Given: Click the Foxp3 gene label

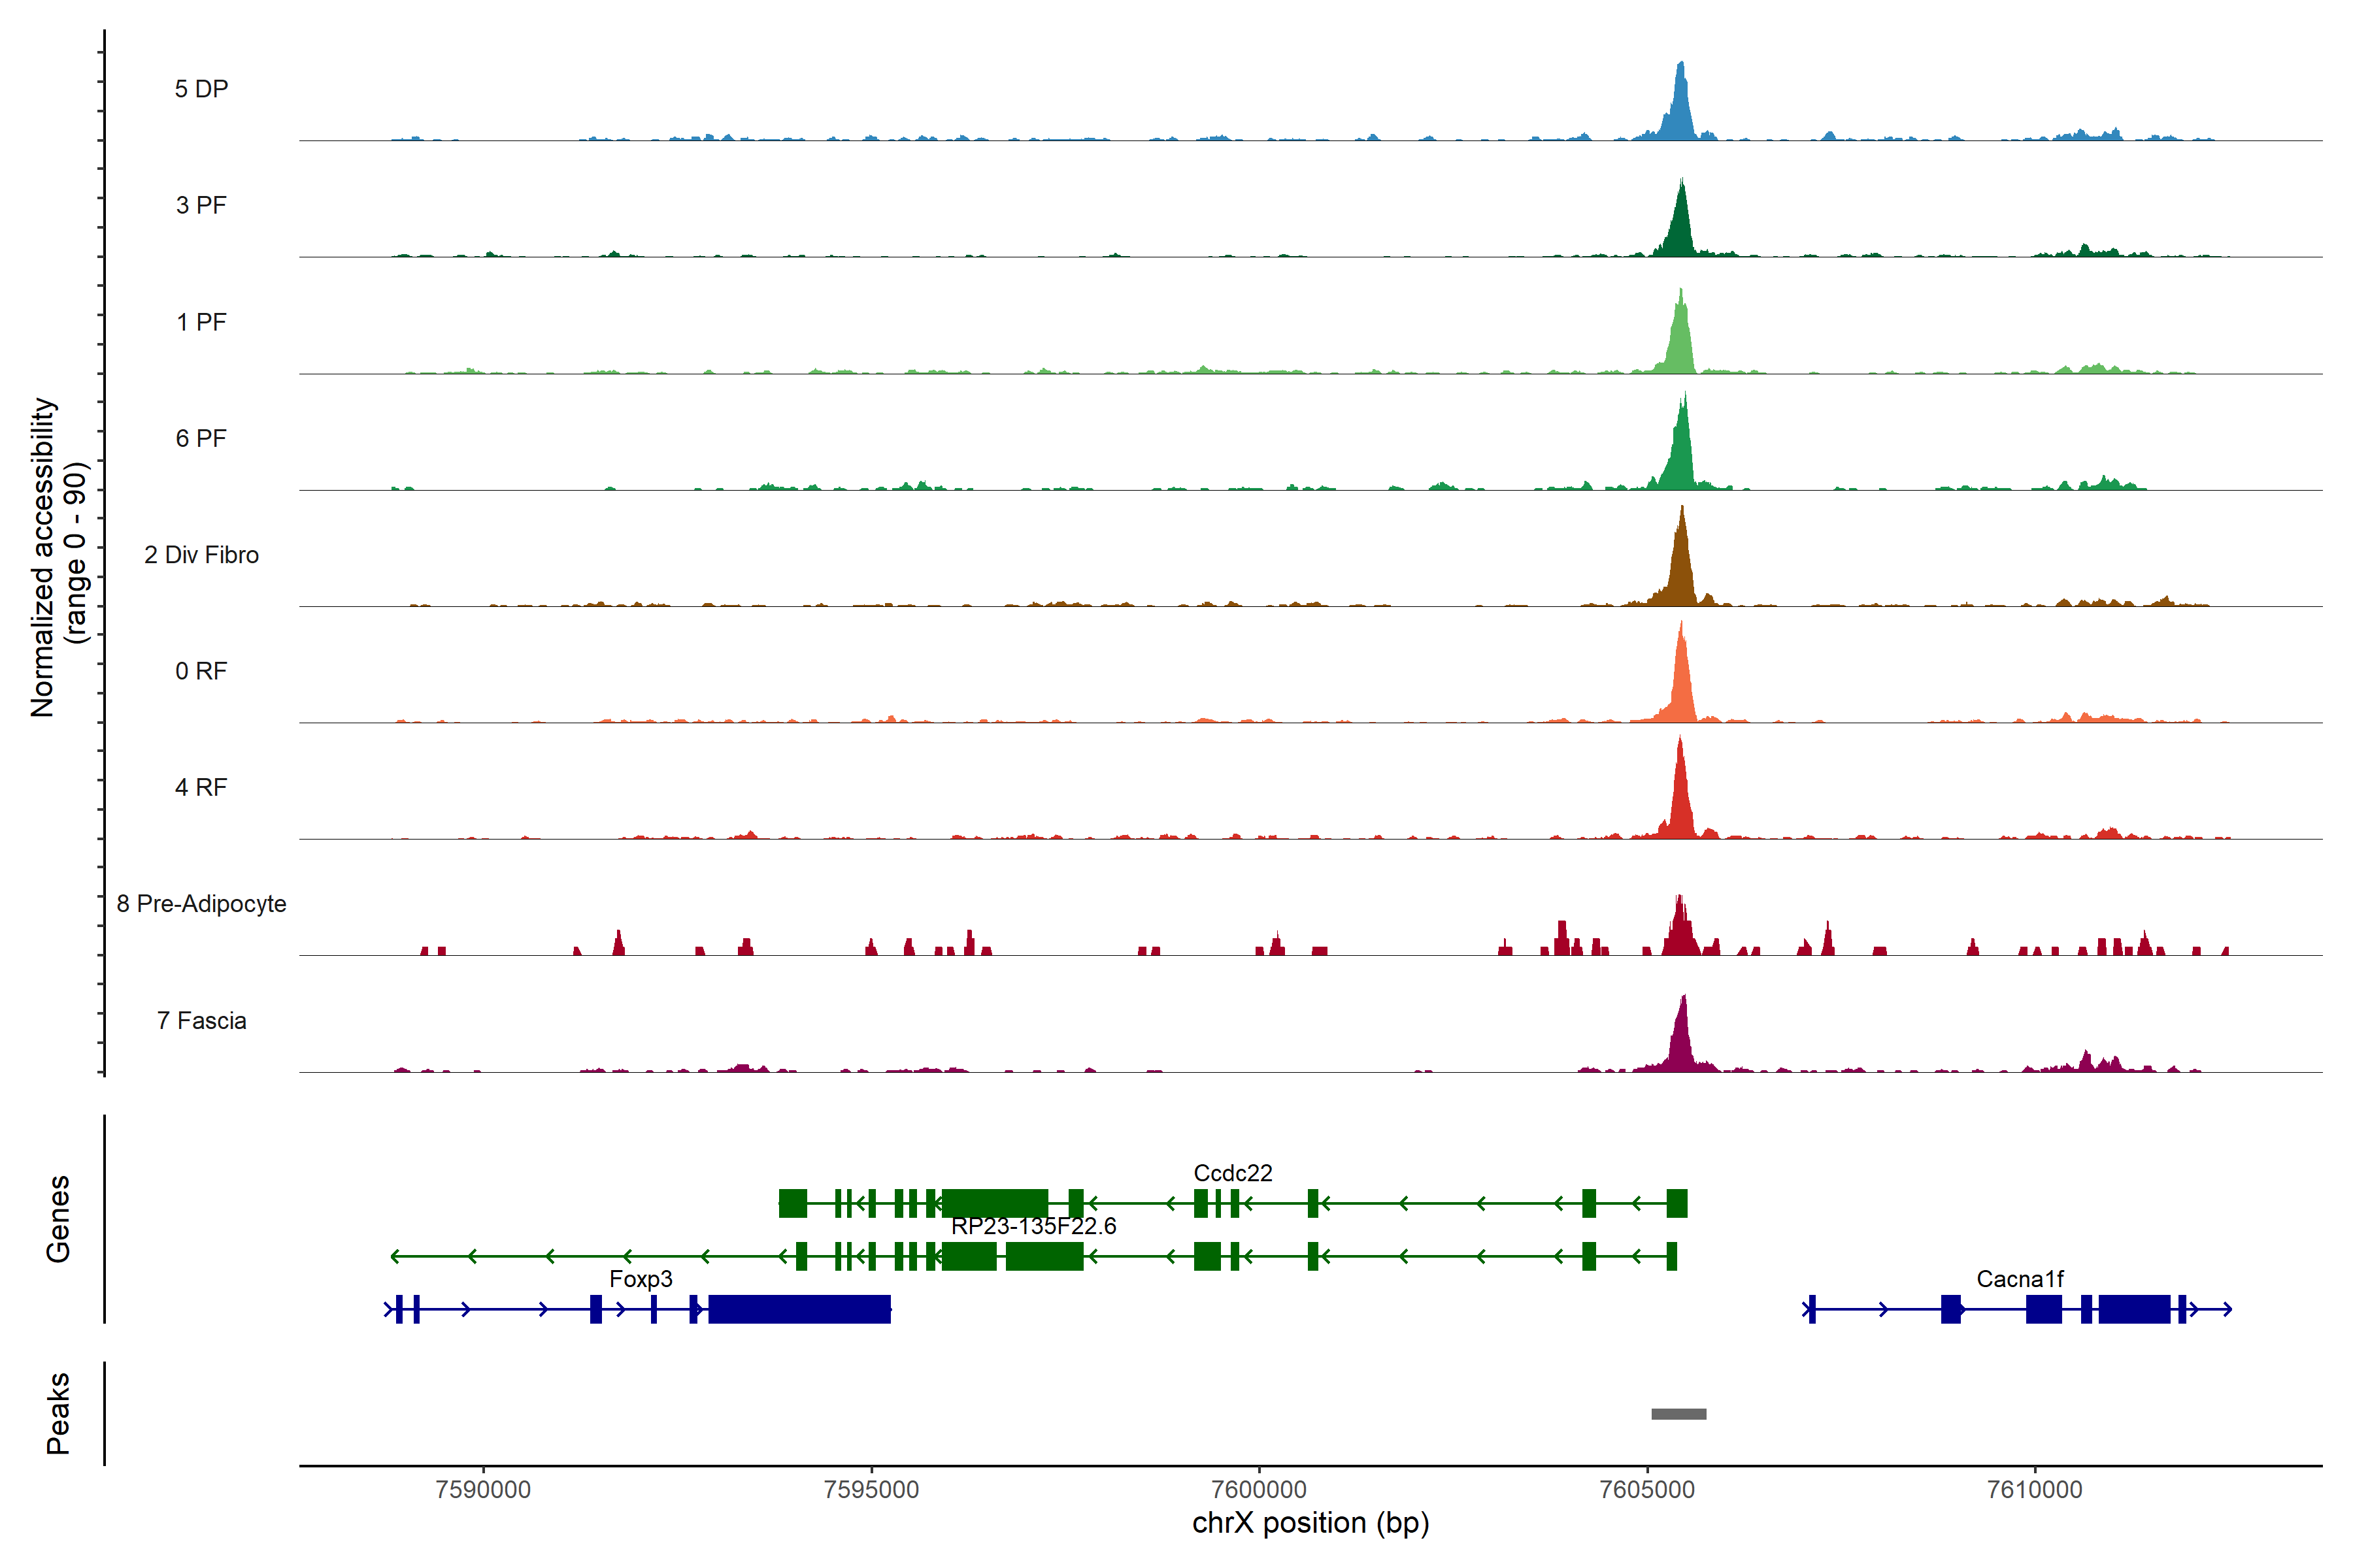Looking at the screenshot, I should [x=641, y=1279].
